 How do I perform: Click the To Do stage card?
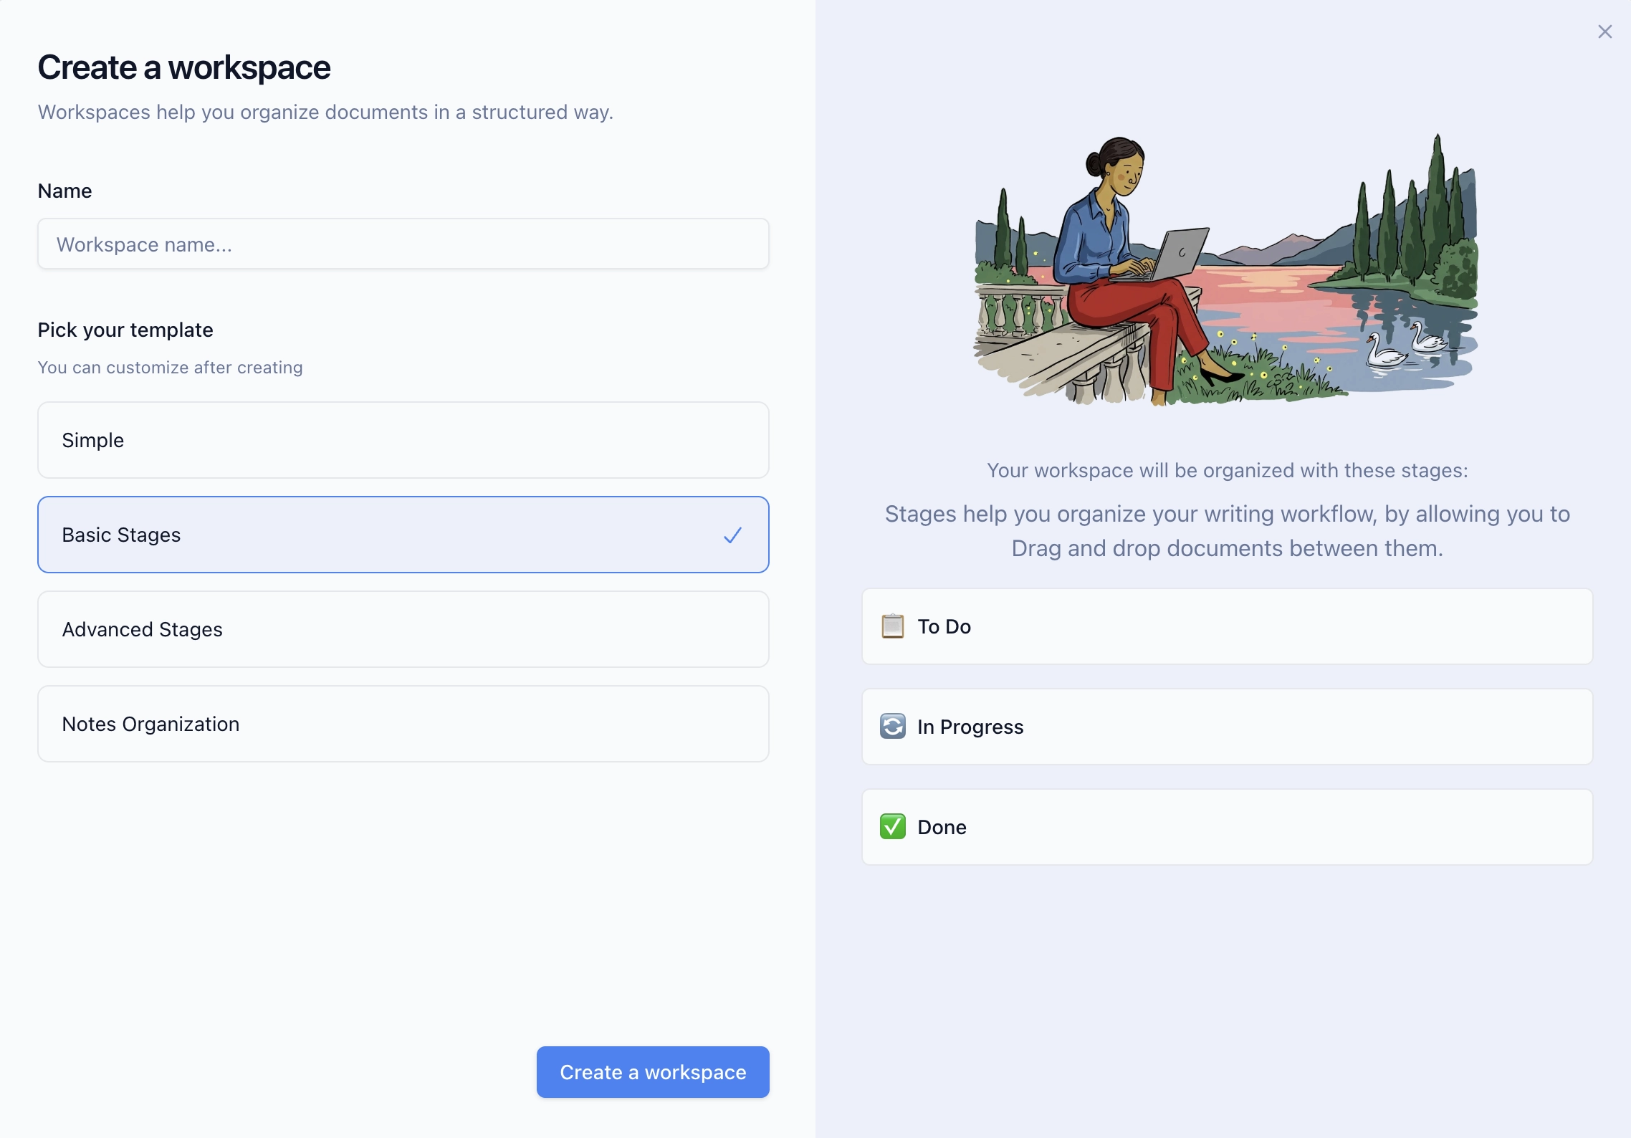coord(1226,626)
